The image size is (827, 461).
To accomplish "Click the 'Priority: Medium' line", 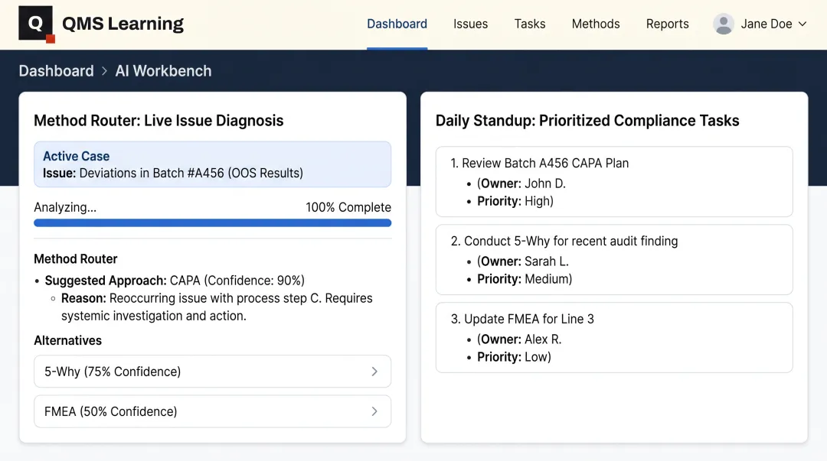I will (x=525, y=279).
